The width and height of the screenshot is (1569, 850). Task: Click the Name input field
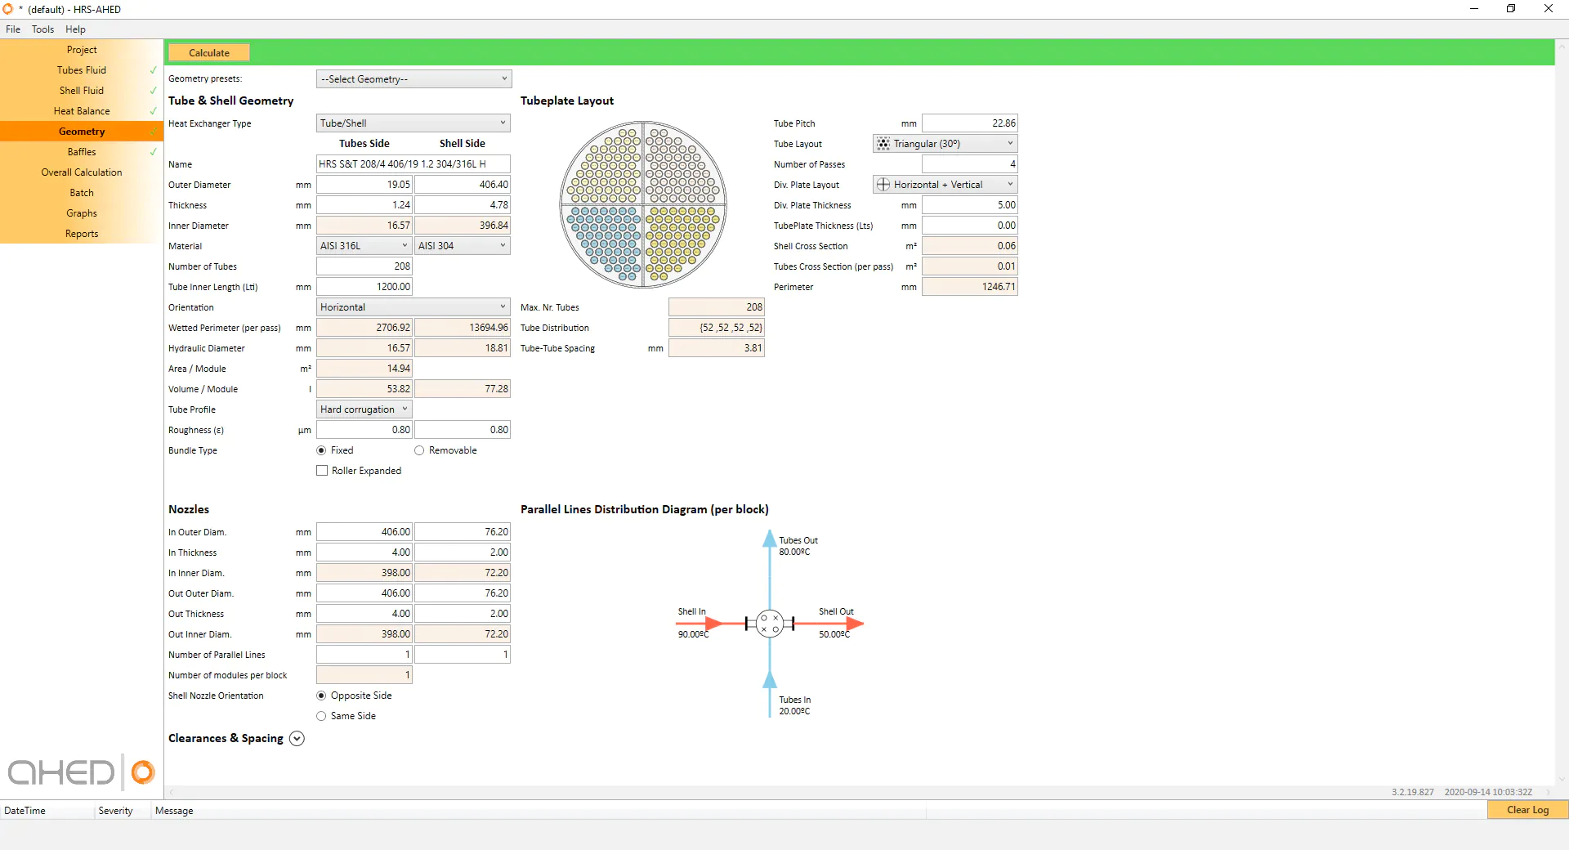click(413, 164)
